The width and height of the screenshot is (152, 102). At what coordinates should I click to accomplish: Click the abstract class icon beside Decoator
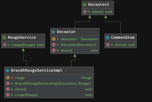pos(53,32)
